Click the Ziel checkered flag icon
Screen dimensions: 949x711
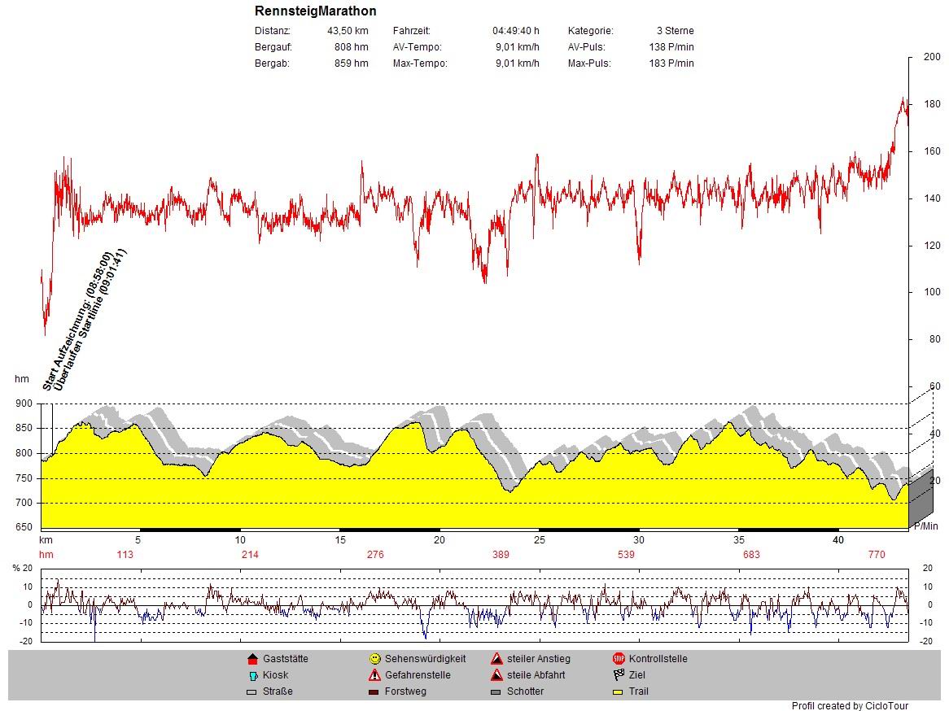click(x=619, y=675)
